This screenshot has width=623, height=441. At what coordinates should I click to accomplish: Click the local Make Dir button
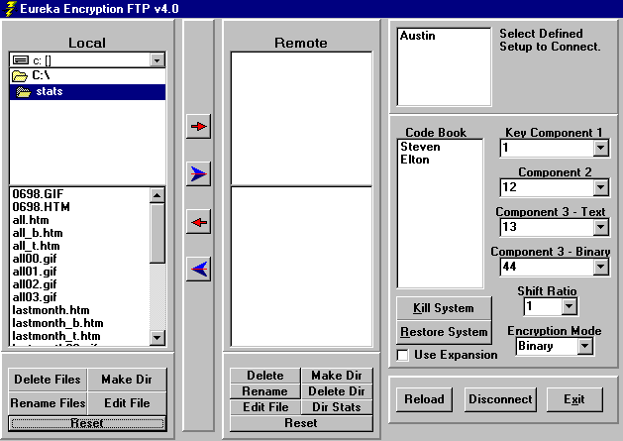tap(127, 380)
